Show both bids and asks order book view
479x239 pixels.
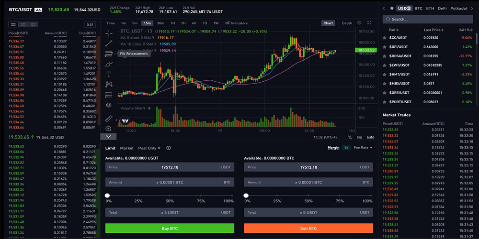tap(13, 24)
